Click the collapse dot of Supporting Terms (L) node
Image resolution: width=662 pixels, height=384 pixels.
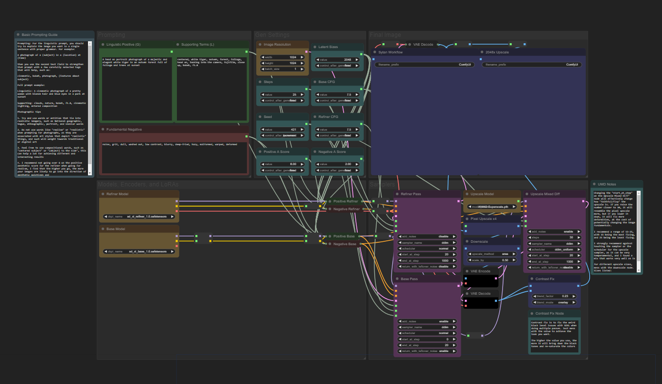[178, 45]
